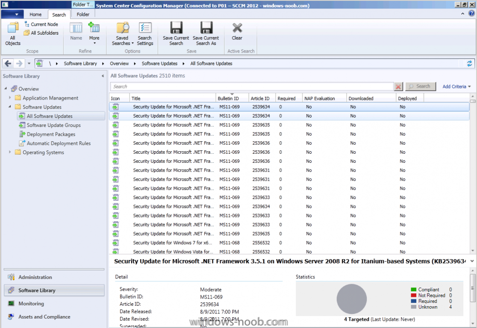Open the Add Criteria dropdown

[456, 87]
